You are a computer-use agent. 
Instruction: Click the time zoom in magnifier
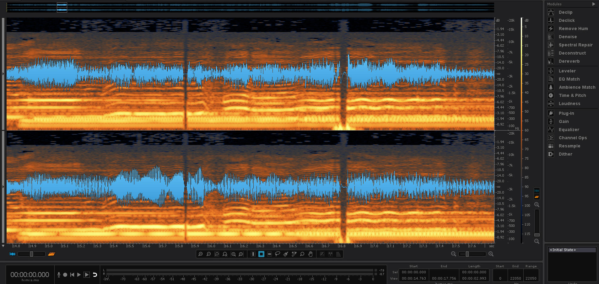(x=201, y=254)
